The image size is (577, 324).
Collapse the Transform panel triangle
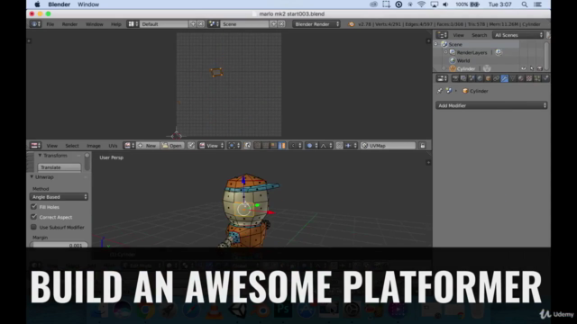pyautogui.click(x=40, y=156)
